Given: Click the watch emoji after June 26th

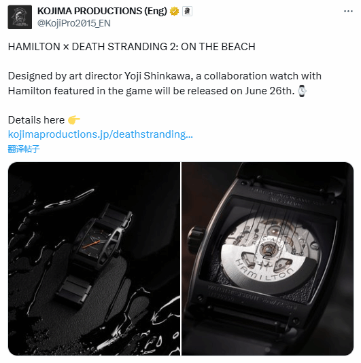Looking at the screenshot, I should pyautogui.click(x=302, y=91).
